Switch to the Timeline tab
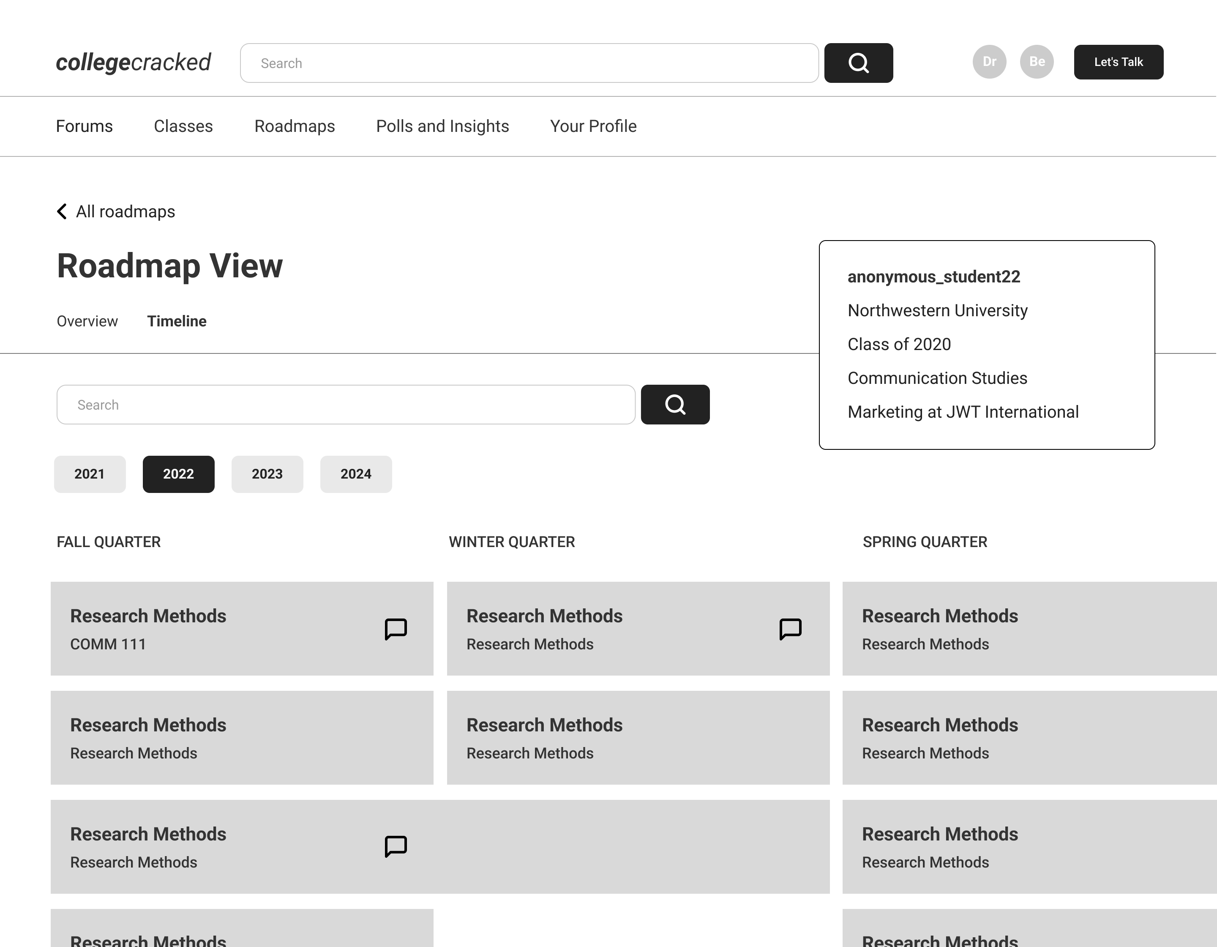The height and width of the screenshot is (947, 1217). (177, 322)
